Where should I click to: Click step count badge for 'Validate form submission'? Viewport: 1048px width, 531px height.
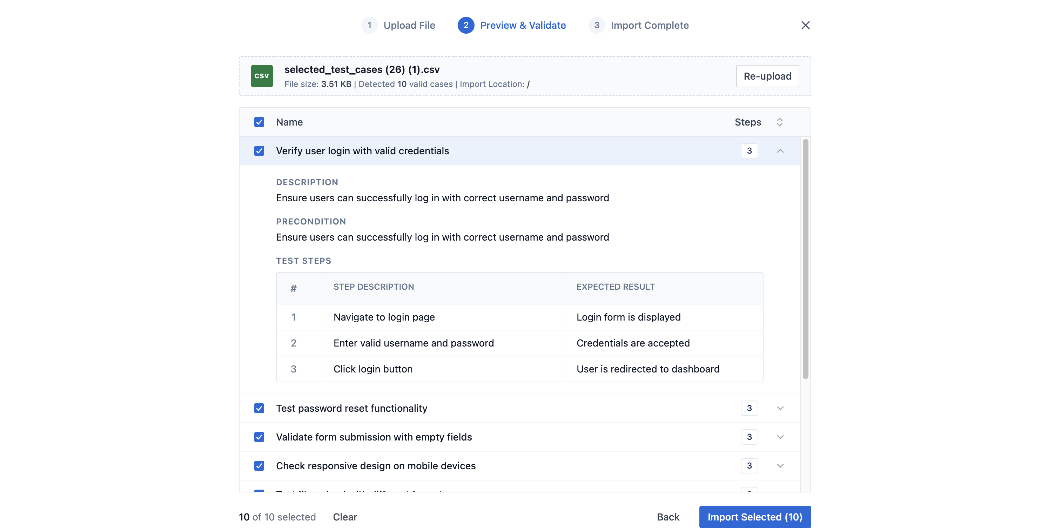[749, 437]
